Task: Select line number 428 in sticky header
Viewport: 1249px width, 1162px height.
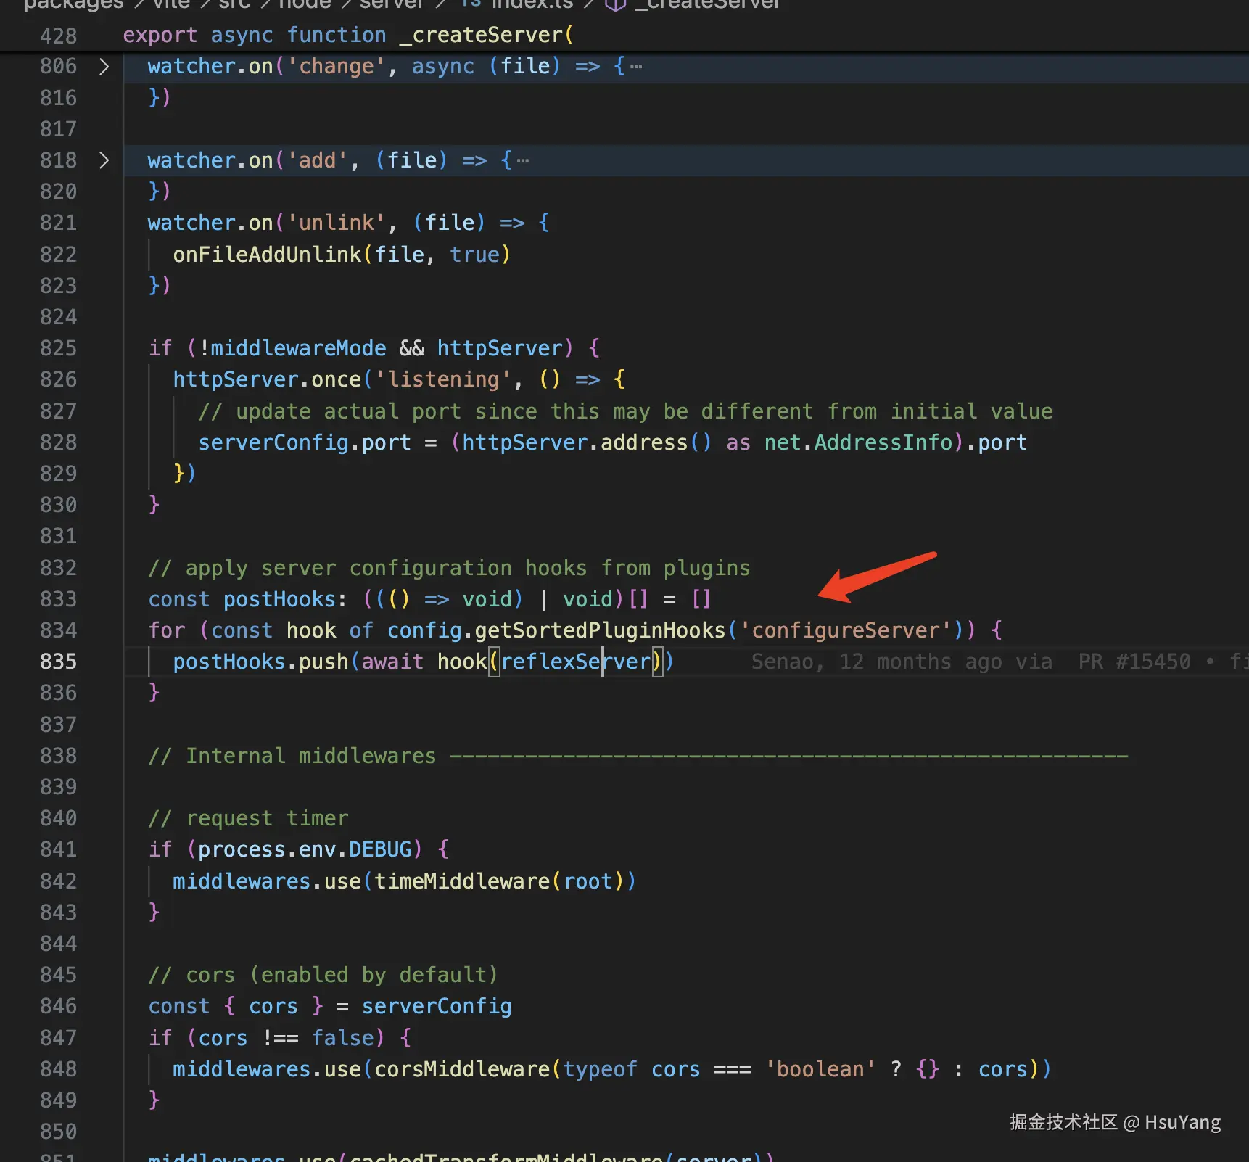Action: click(58, 36)
